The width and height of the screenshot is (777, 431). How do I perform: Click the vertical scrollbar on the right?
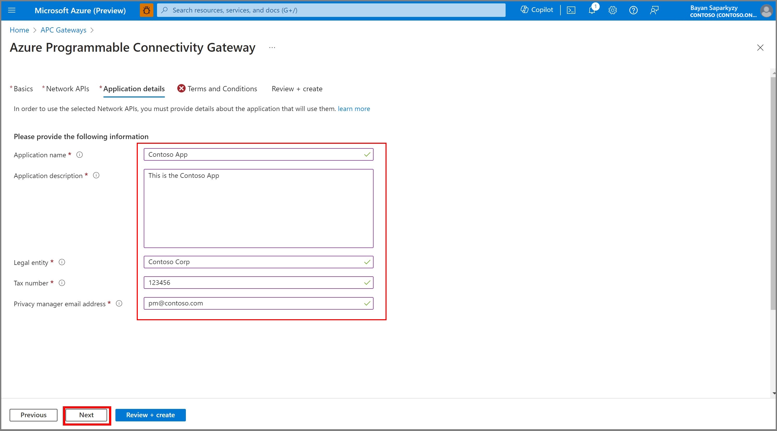[773, 193]
